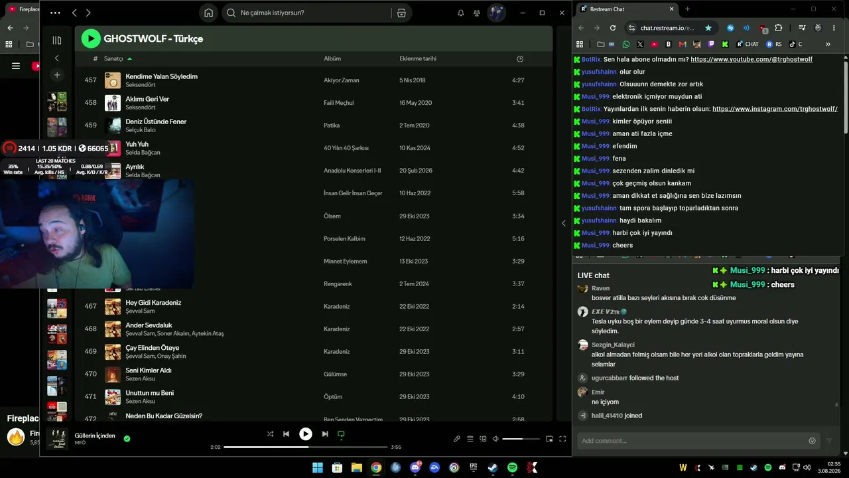The height and width of the screenshot is (478, 849).
Task: Open Twitch bookmark
Action: pyautogui.click(x=711, y=44)
